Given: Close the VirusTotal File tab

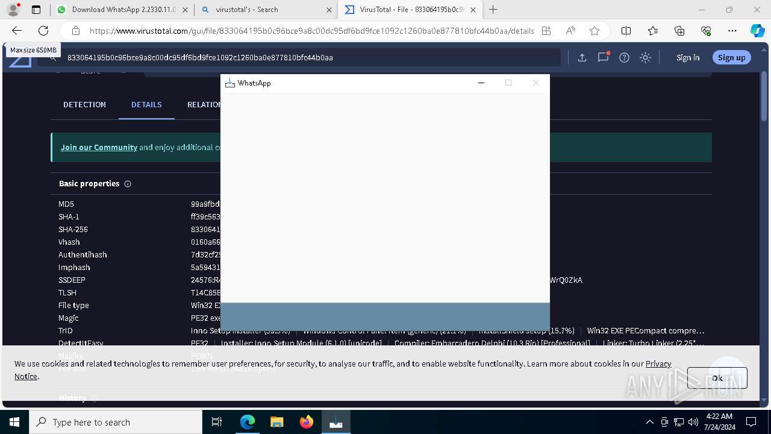Looking at the screenshot, I should click(x=473, y=10).
